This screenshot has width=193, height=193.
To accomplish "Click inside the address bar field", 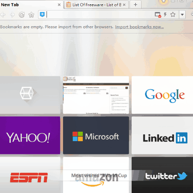I will [x=100, y=15].
